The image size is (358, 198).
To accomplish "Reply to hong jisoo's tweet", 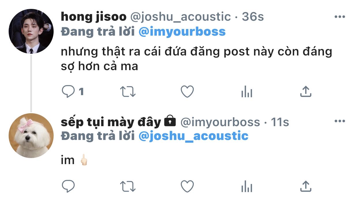I will tap(68, 92).
